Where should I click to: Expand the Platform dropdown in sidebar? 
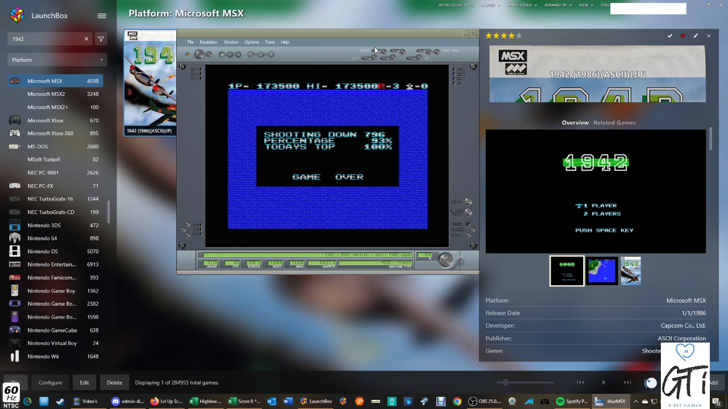coord(57,60)
